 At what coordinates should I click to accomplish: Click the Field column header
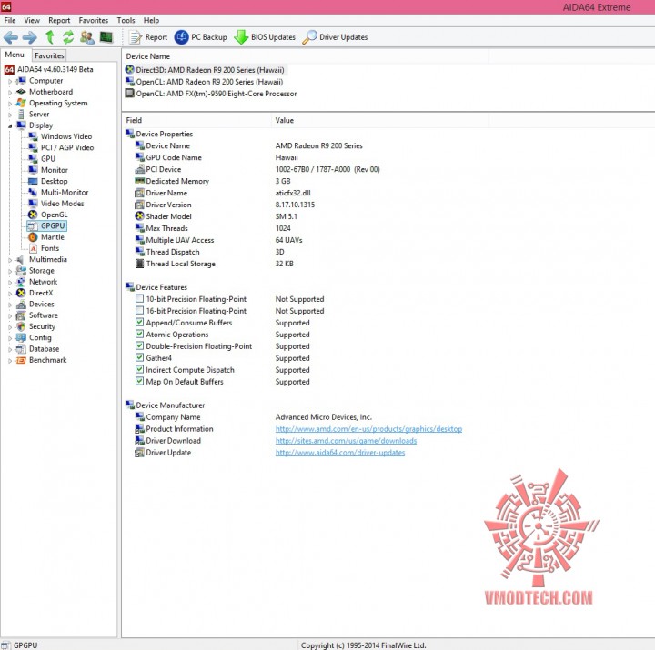click(x=196, y=120)
